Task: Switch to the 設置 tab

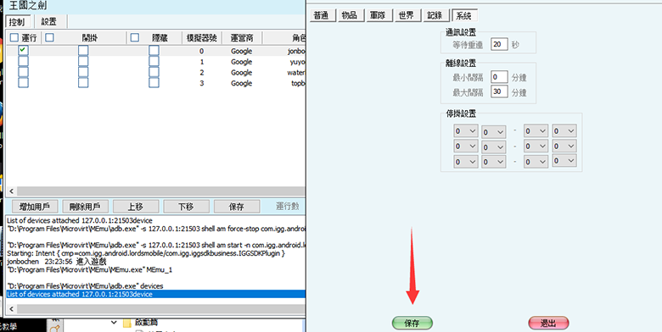Action: point(49,22)
